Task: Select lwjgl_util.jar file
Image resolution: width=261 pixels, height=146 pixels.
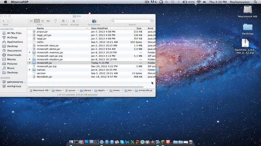Action: click(x=44, y=35)
